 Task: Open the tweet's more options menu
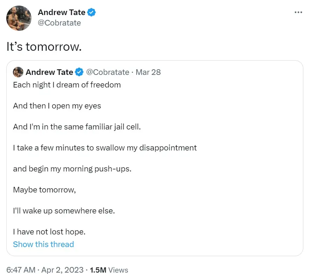298,12
